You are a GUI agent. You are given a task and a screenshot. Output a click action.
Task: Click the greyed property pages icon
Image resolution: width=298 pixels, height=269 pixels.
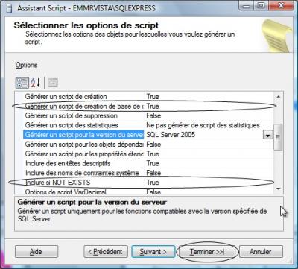53,83
